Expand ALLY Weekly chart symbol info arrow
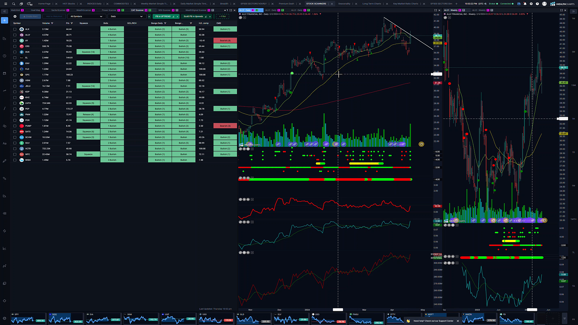This screenshot has width=578, height=325. pos(527,14)
